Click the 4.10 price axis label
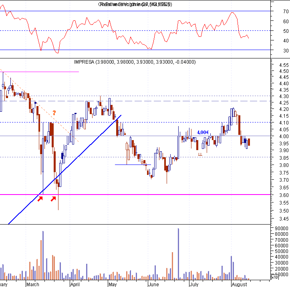Image resolution: width=290 pixels, height=287 pixels. click(284, 123)
